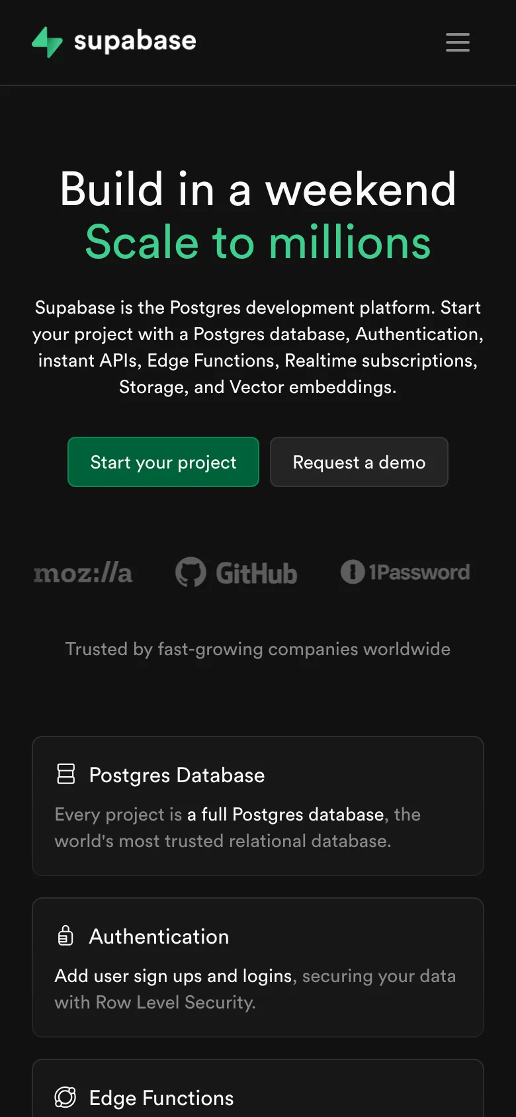Click the Row Level Security description text
The height and width of the screenshot is (1117, 516).
(x=155, y=1003)
